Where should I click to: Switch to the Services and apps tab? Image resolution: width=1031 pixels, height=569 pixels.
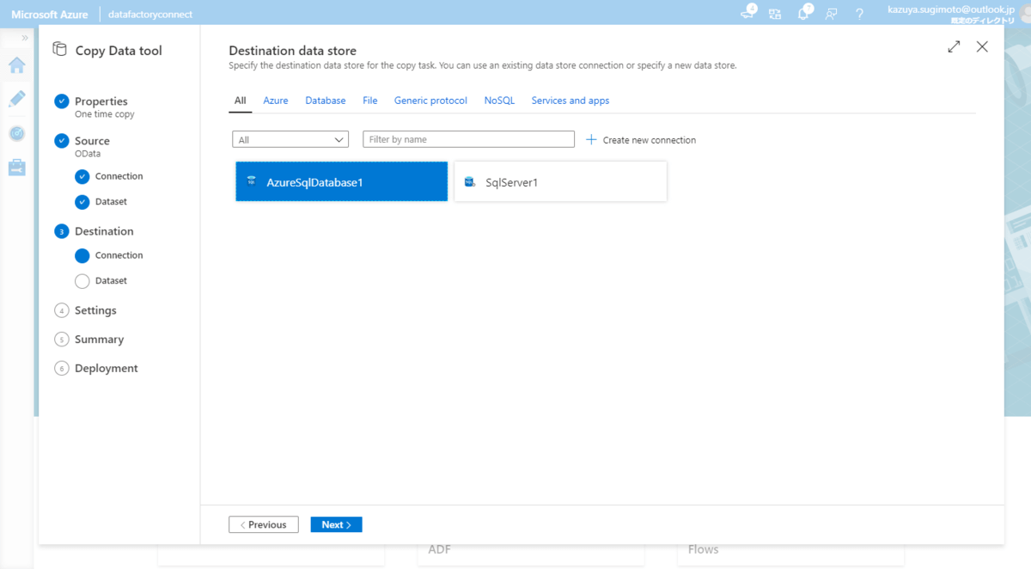[570, 101]
